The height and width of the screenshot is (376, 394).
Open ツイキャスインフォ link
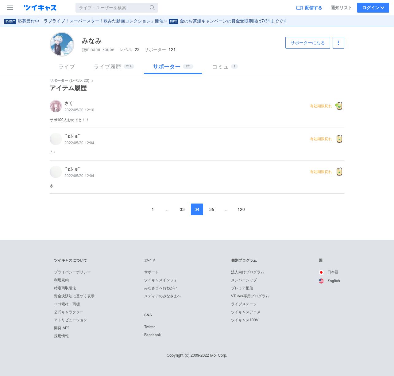click(x=161, y=280)
